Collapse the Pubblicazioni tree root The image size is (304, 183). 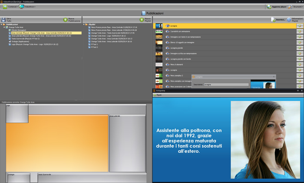coord(1,25)
